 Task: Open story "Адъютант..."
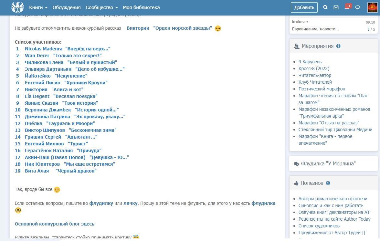(x=81, y=137)
